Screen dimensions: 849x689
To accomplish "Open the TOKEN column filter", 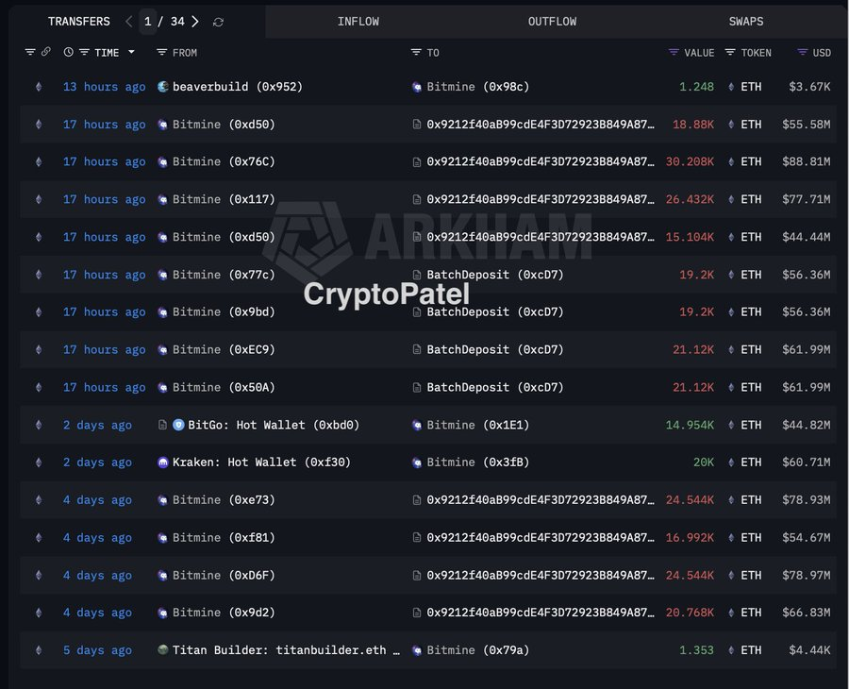I will click(730, 52).
